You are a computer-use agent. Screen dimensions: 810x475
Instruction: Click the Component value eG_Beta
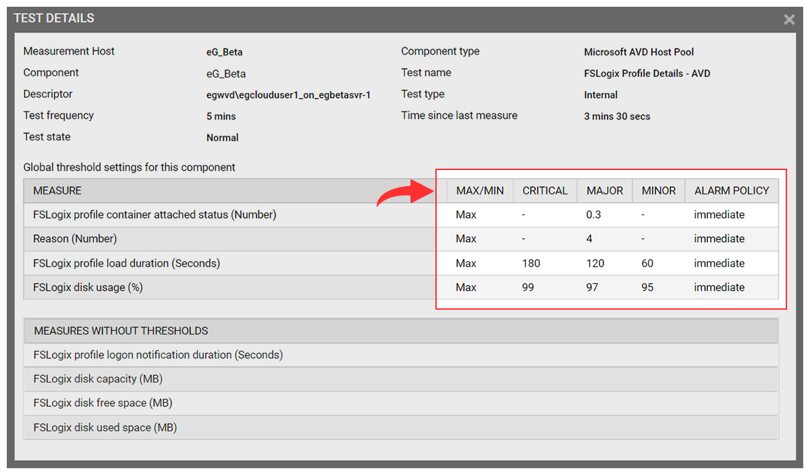click(225, 74)
